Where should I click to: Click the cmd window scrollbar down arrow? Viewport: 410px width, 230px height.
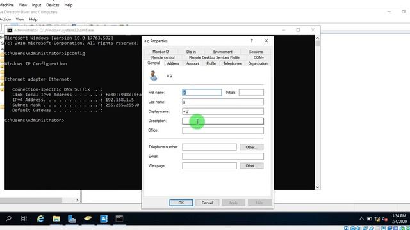pyautogui.click(x=318, y=187)
